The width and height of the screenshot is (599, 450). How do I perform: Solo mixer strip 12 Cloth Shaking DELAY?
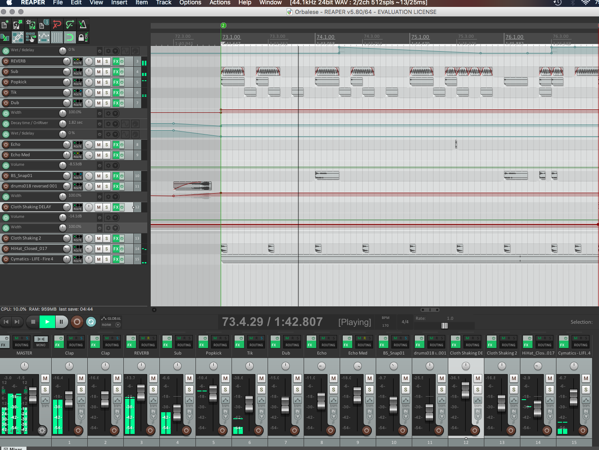click(x=478, y=390)
